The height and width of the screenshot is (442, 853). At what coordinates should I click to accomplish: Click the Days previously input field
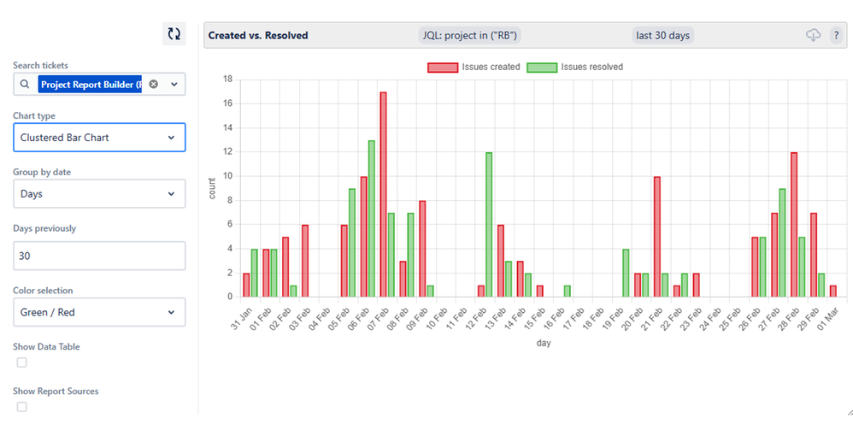click(x=99, y=256)
